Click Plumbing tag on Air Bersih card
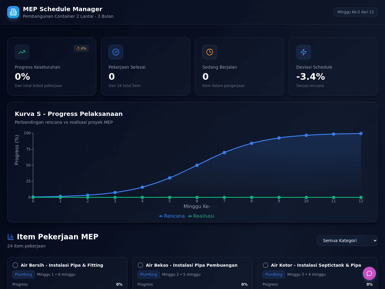The height and width of the screenshot is (289, 385). click(23, 275)
